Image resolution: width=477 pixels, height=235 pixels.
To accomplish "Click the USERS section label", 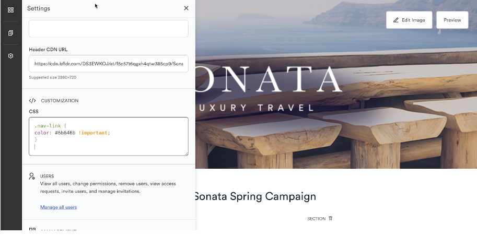I will [47, 176].
